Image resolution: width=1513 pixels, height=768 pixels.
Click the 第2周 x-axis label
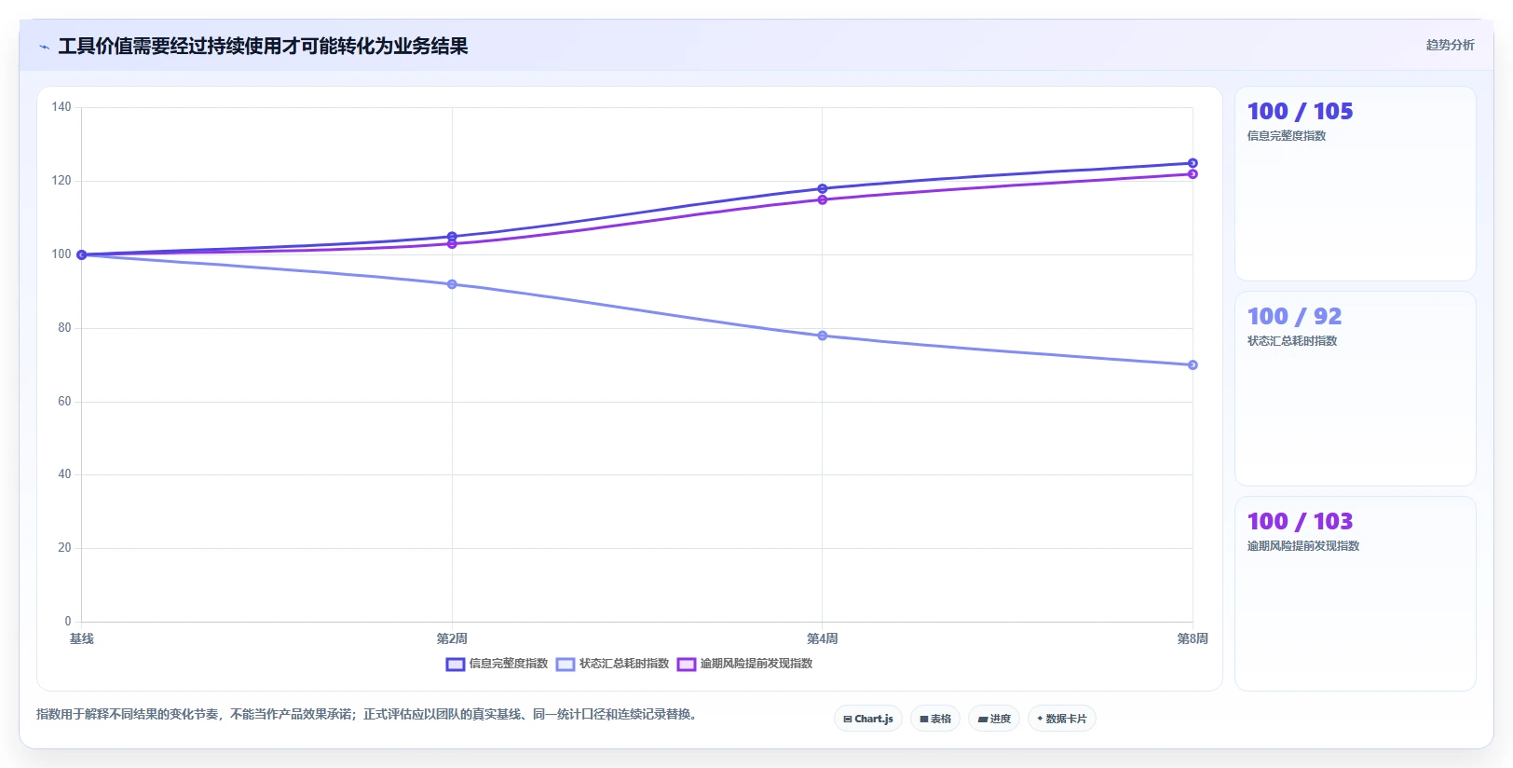click(452, 638)
